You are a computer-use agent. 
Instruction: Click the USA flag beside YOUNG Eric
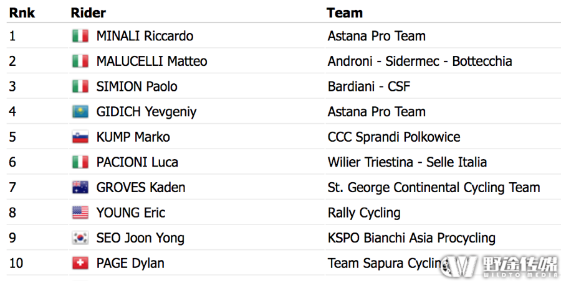[x=80, y=213]
